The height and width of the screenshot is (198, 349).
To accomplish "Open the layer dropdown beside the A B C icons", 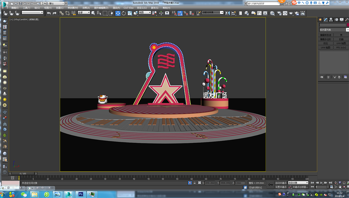I will pos(32,13).
